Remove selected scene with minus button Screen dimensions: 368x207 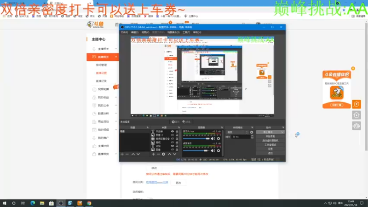127,154
